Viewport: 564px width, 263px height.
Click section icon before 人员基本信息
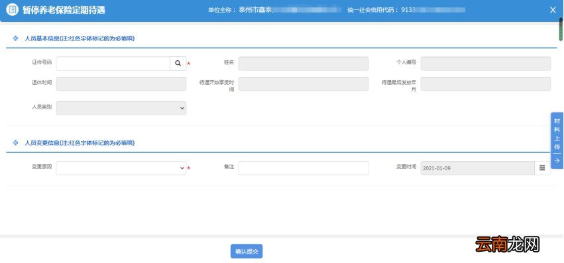[15, 38]
